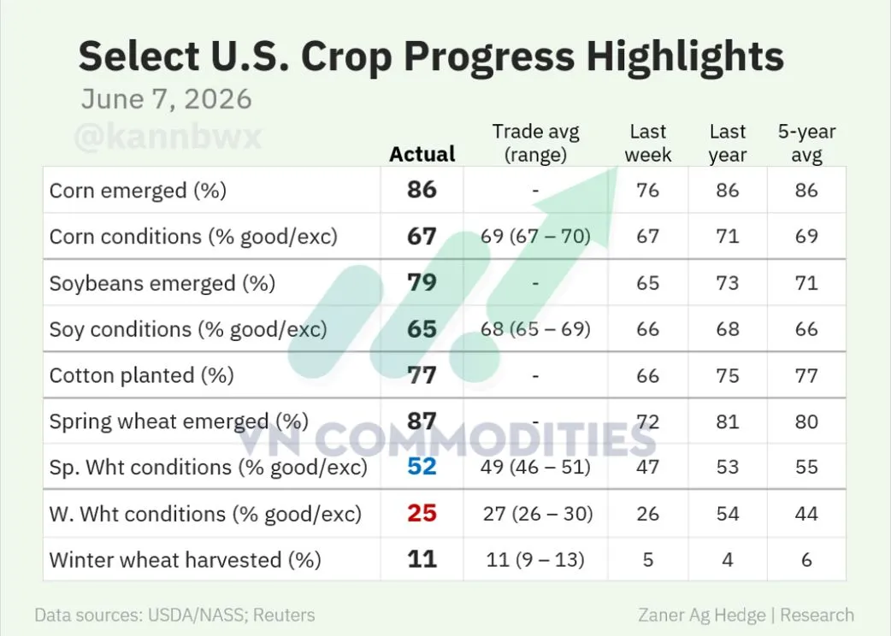Click the Last year column header
The width and height of the screenshot is (891, 636).
coord(728,143)
